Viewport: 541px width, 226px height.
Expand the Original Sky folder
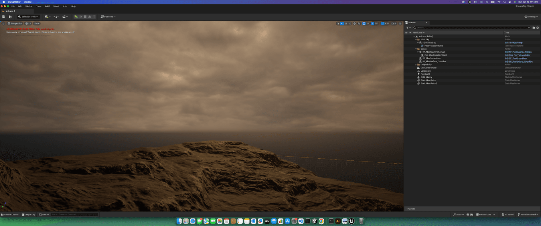[x=416, y=65]
